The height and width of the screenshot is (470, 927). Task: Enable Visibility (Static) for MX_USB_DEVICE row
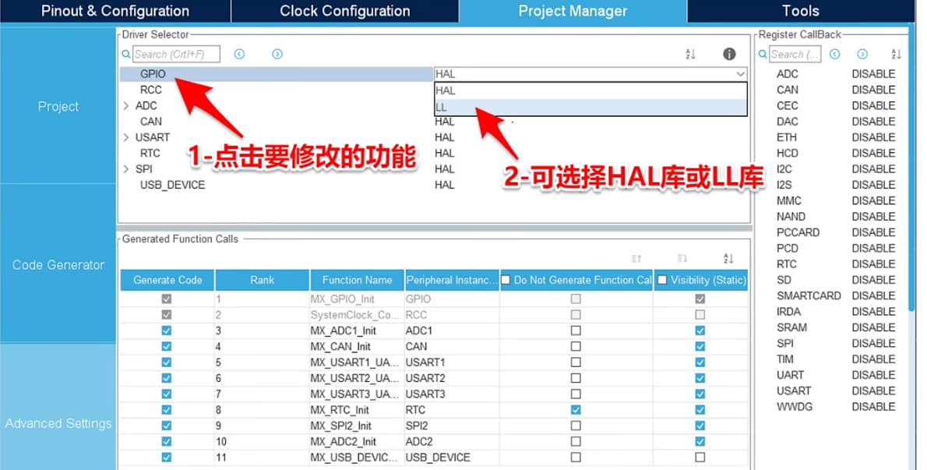(x=700, y=458)
